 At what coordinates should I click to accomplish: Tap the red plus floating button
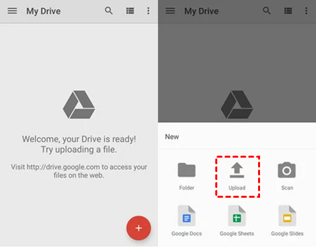(138, 228)
